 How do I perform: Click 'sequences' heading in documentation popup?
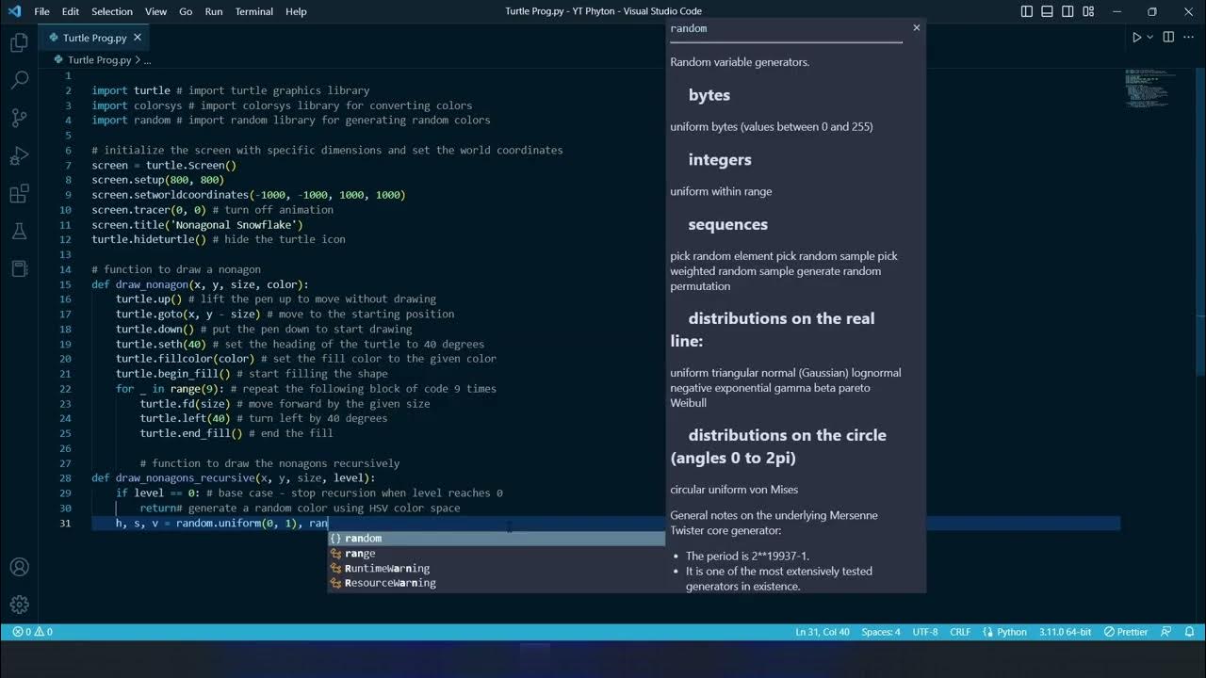728,224
